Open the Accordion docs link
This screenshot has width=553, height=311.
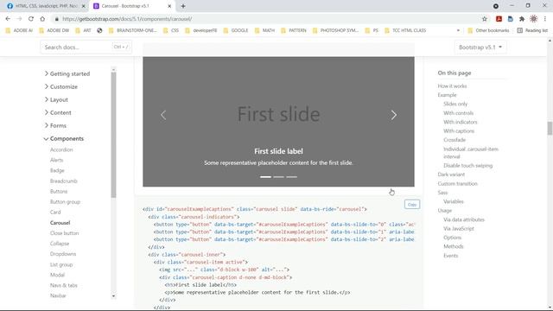[x=61, y=149]
